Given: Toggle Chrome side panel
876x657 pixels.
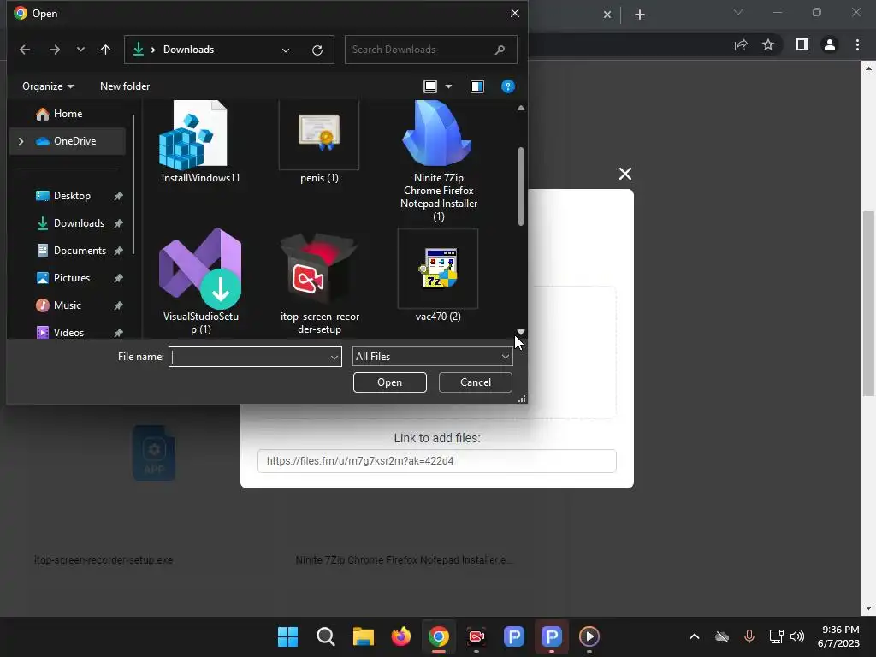Looking at the screenshot, I should tap(802, 44).
